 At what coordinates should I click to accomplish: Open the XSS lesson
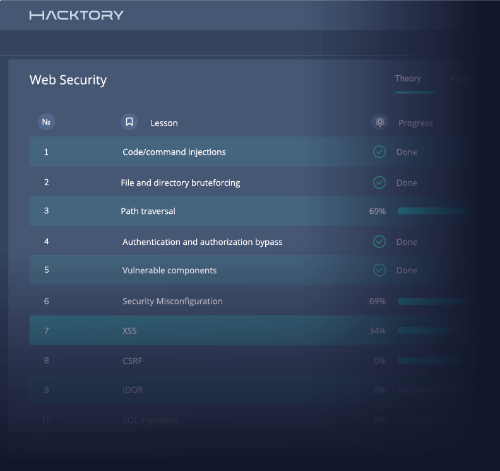coord(129,331)
